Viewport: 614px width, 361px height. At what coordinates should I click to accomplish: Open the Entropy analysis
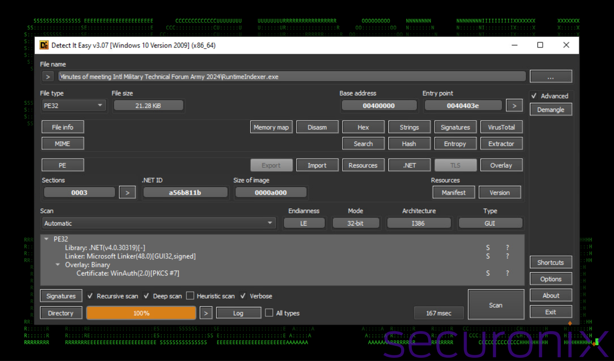455,144
